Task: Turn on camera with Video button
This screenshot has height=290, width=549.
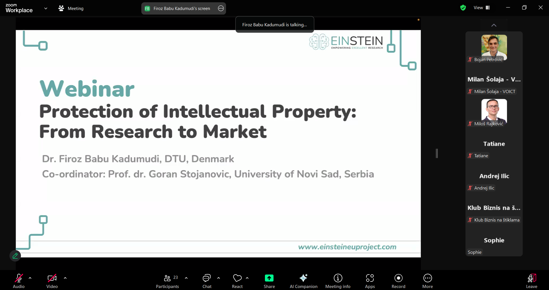Action: pyautogui.click(x=52, y=281)
